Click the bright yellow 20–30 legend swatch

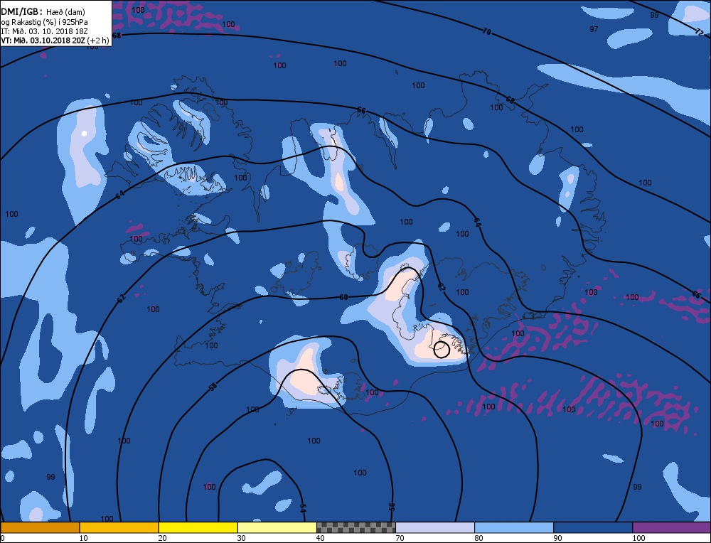[198, 527]
